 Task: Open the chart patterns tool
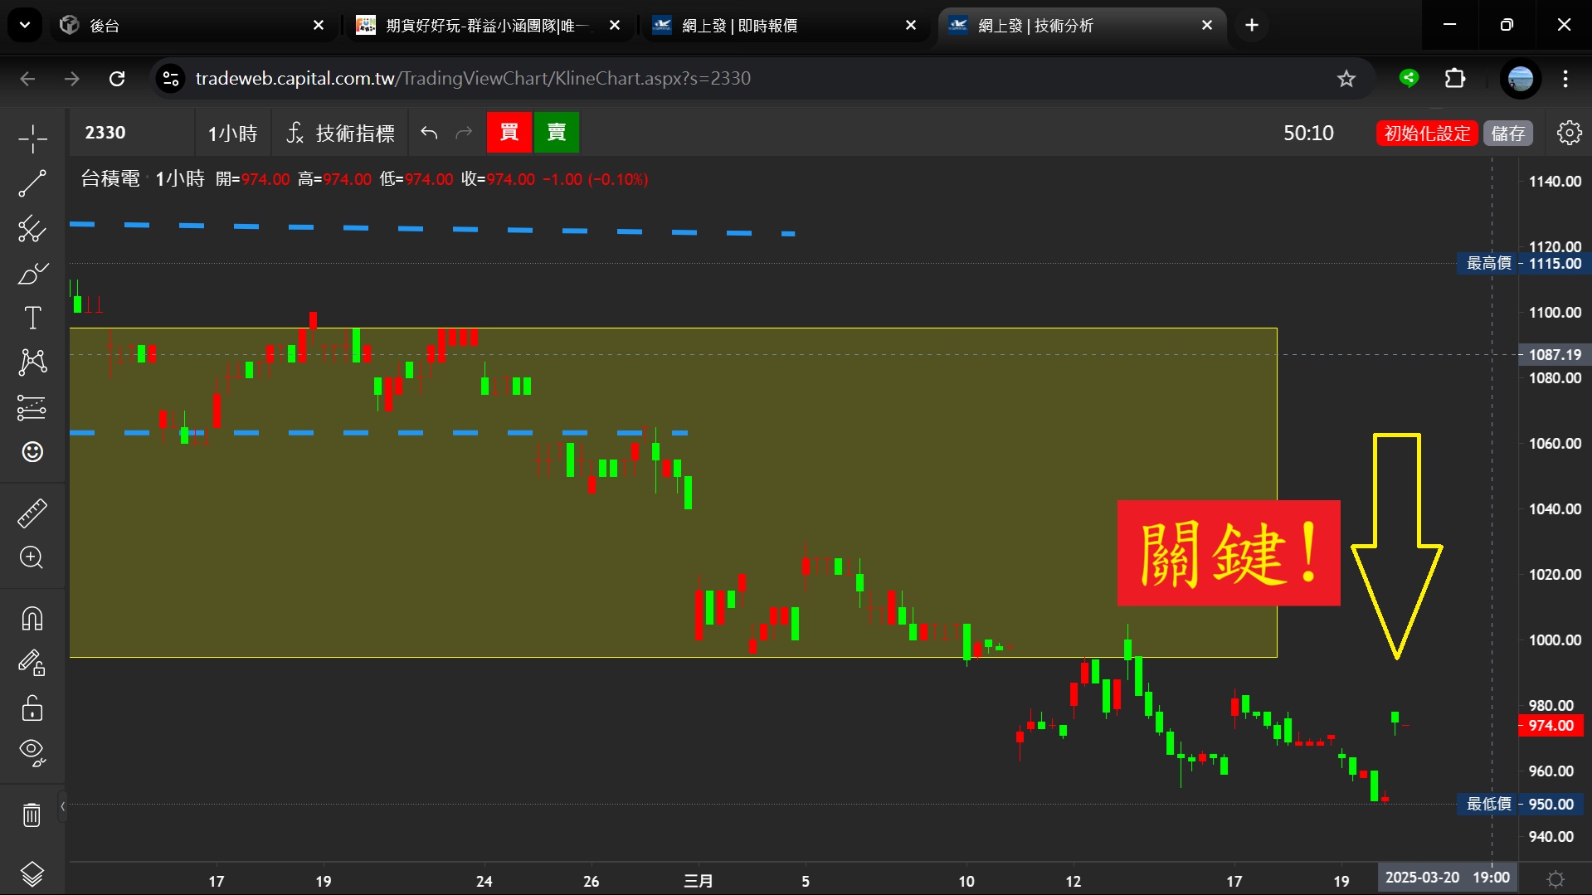(x=32, y=362)
